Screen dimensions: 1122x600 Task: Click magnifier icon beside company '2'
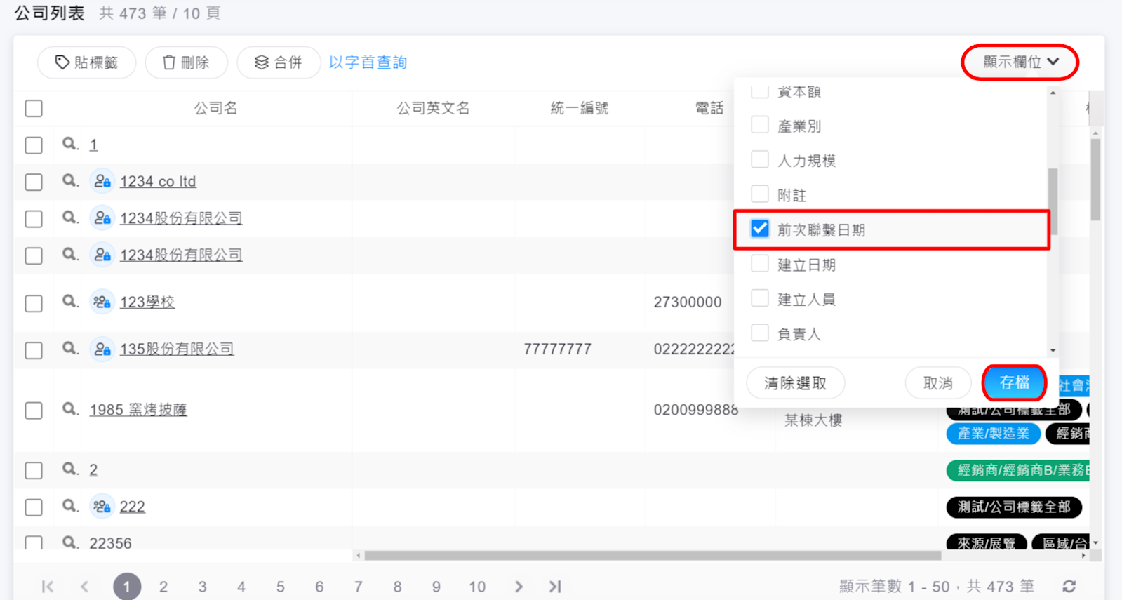pyautogui.click(x=69, y=469)
